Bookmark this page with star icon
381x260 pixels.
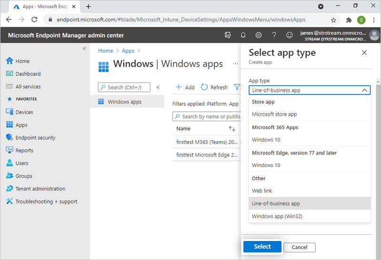333,20
